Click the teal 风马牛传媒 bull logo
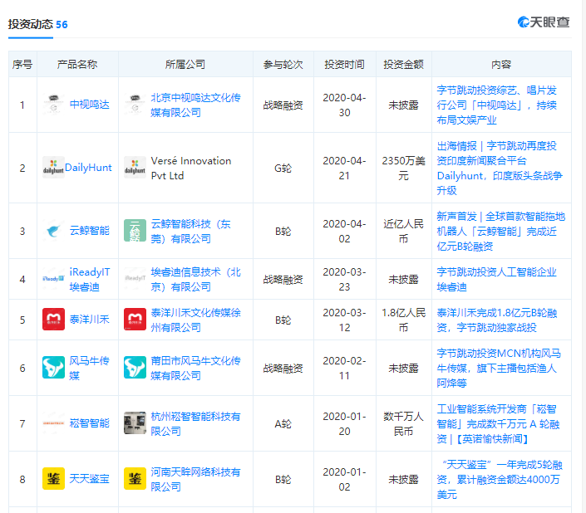 53,368
